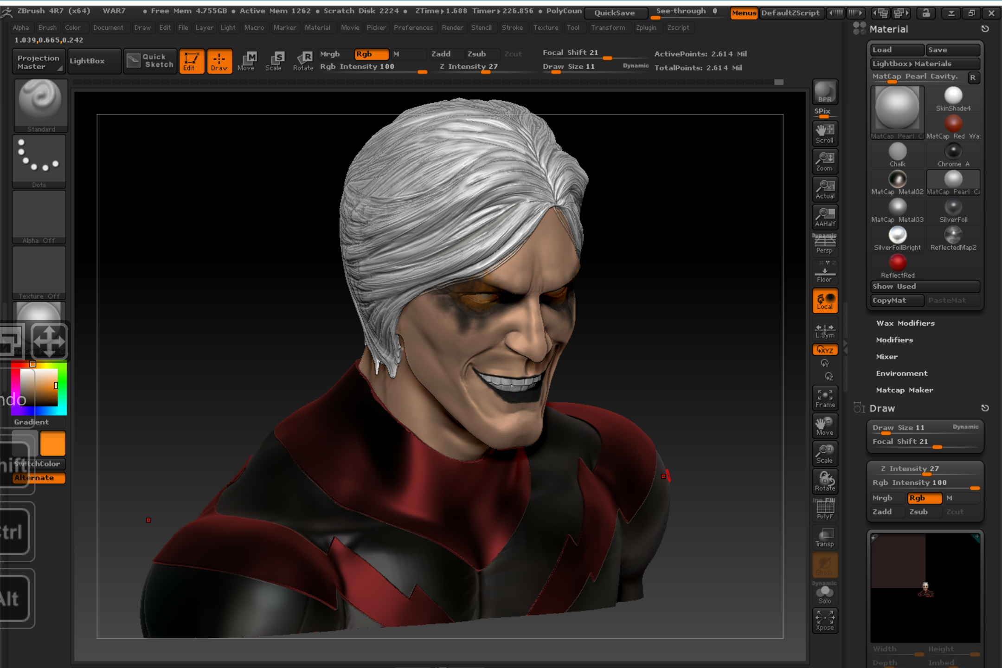This screenshot has width=1002, height=668.
Task: Open the Dots stroke picker
Action: pyautogui.click(x=39, y=161)
